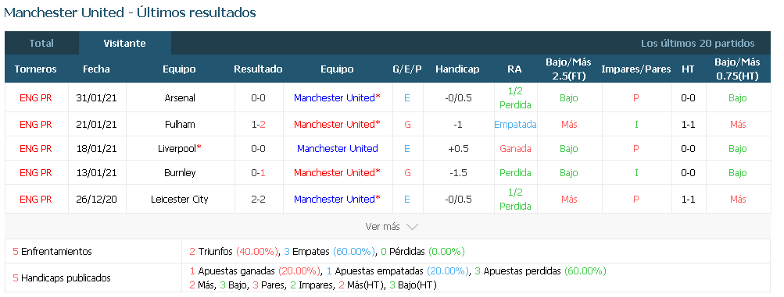Open the Burnley team link

click(x=180, y=173)
